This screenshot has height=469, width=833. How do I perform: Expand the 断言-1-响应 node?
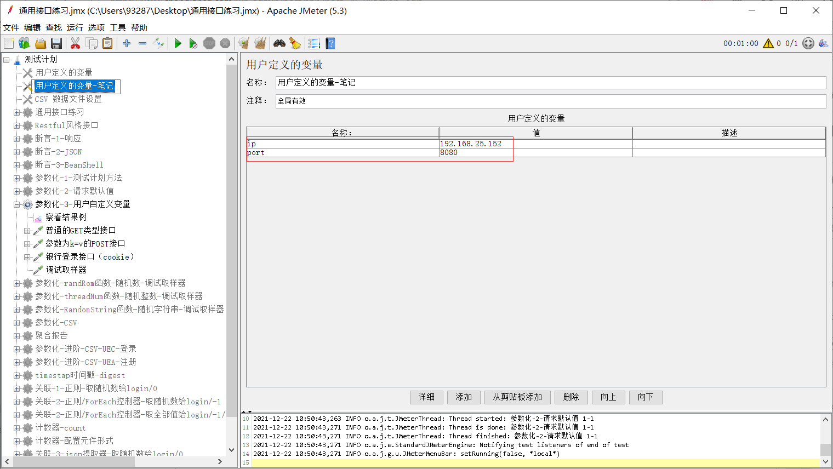pos(17,139)
